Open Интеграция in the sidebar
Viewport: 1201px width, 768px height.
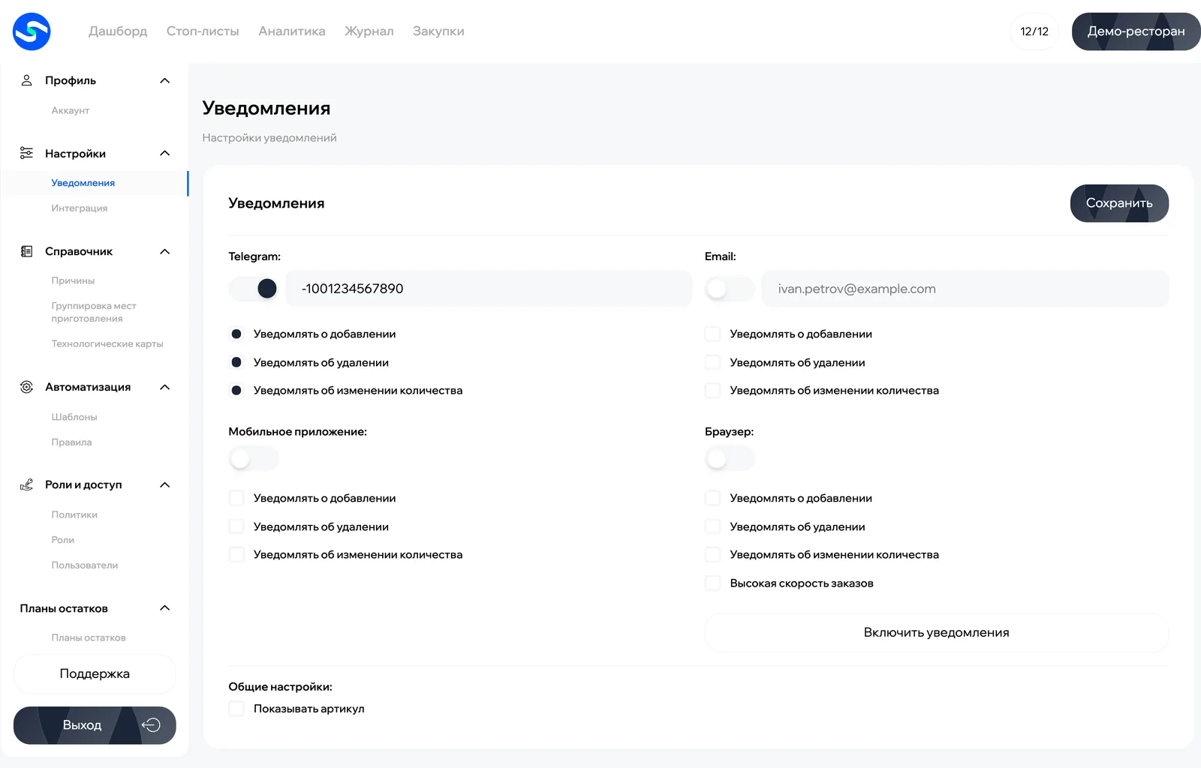80,208
